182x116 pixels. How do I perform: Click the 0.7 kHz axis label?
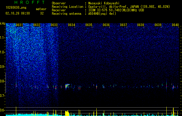pyautogui.click(x=3, y=96)
